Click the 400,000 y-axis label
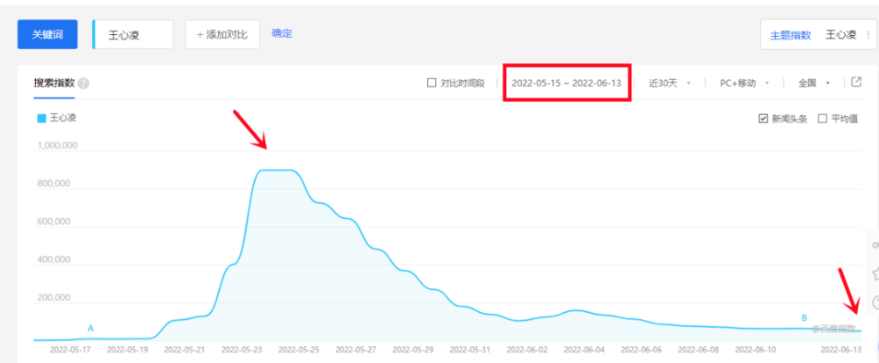879x363 pixels. point(54,259)
